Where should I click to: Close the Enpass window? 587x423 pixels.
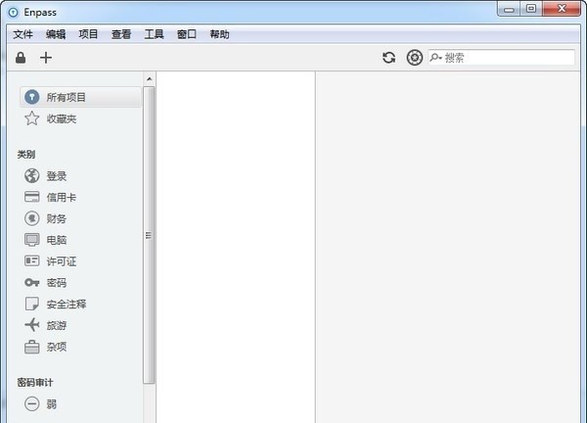[562, 8]
